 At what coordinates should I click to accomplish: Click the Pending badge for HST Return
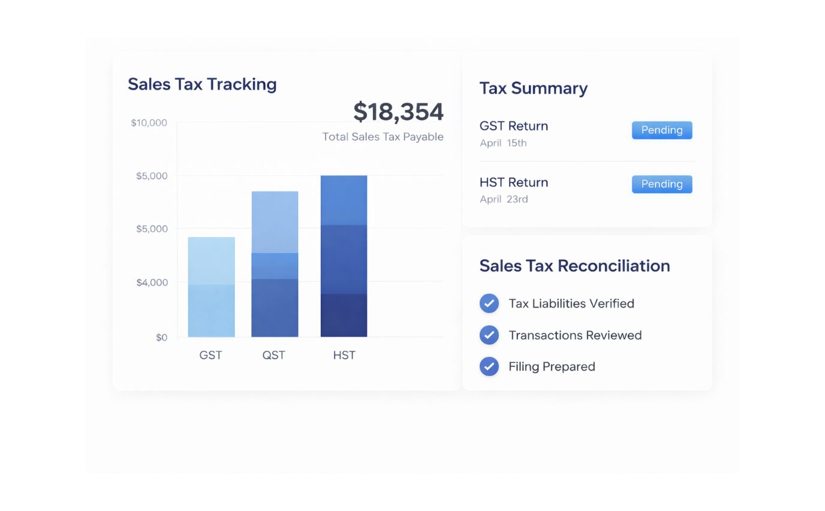pos(661,184)
